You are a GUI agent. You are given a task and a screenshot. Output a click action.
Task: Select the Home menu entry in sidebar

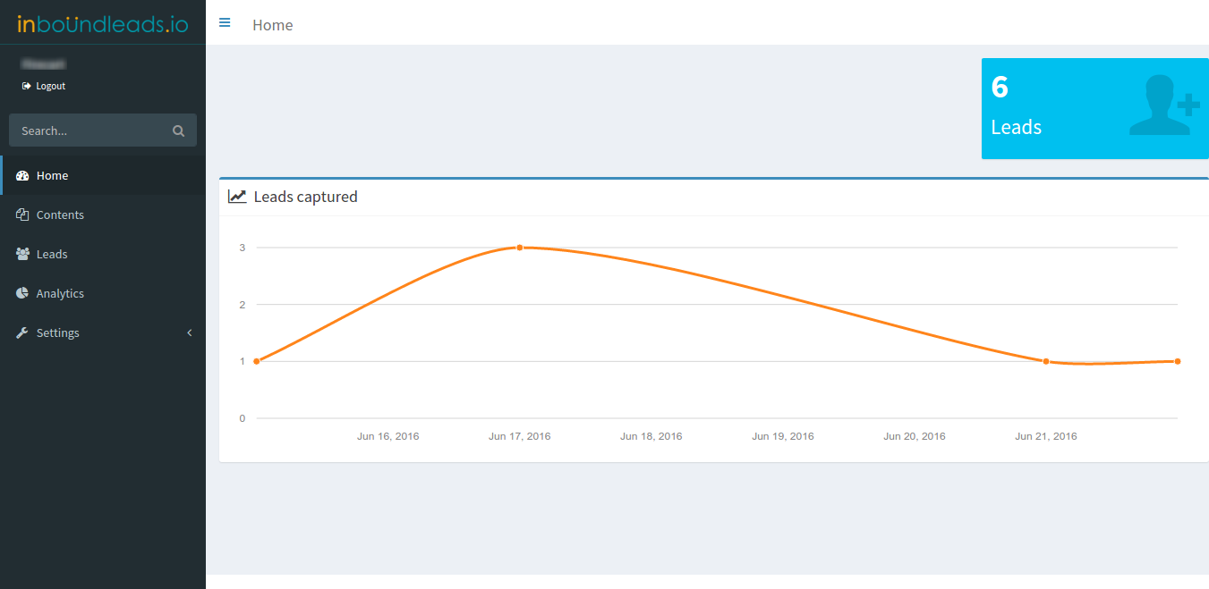pyautogui.click(x=53, y=175)
